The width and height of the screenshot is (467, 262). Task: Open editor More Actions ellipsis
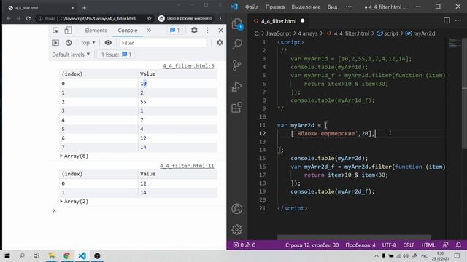pos(458,20)
